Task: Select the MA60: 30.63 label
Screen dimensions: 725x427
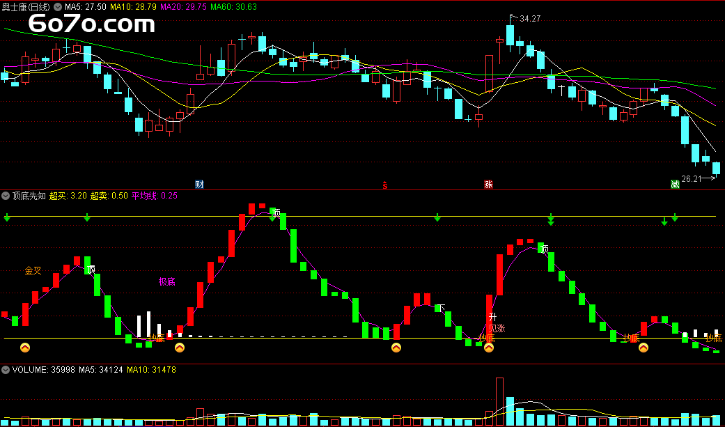Action: (x=233, y=7)
